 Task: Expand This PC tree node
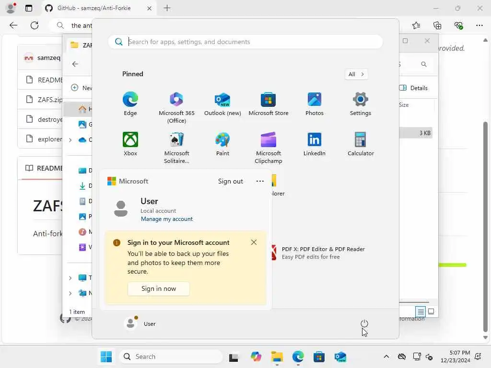pos(70,278)
